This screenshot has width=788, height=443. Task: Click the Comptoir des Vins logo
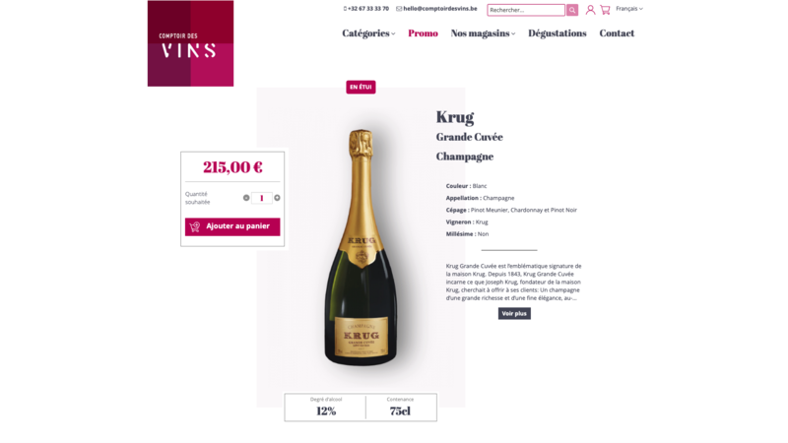(x=190, y=43)
